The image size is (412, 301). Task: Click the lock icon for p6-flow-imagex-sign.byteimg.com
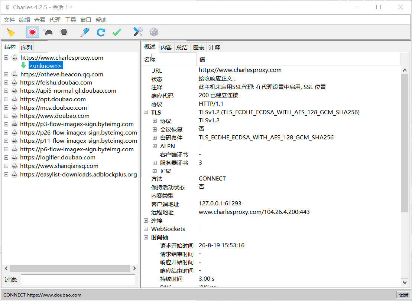pos(15,149)
